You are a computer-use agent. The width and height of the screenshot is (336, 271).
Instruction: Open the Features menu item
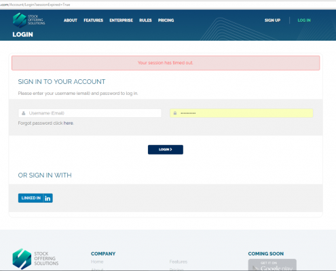[93, 20]
